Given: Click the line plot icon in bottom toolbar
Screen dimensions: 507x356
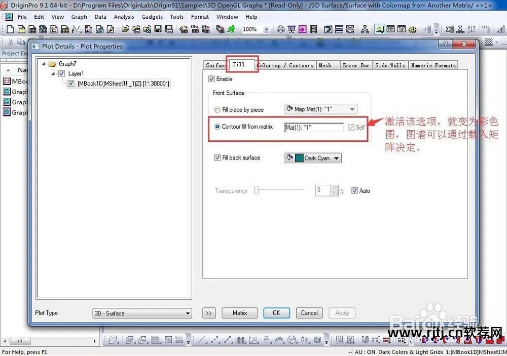Looking at the screenshot, I should coord(203,340).
